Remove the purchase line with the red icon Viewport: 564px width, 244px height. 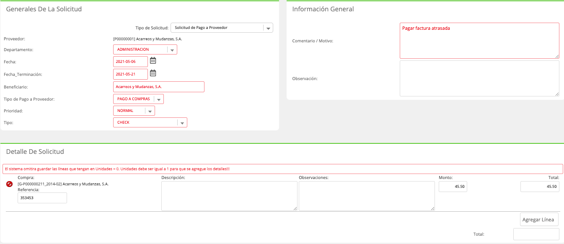[x=9, y=184]
